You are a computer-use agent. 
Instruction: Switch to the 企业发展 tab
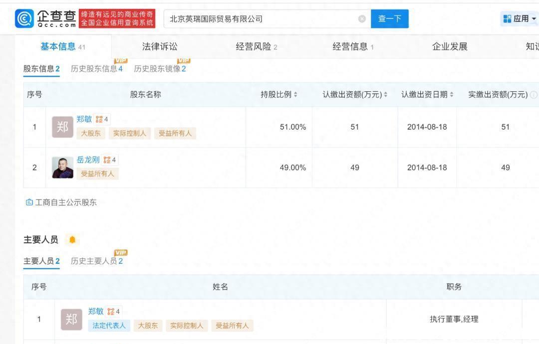(449, 46)
